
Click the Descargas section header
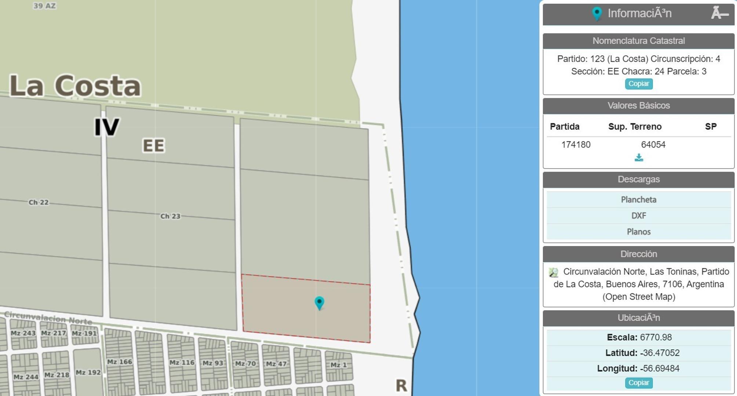pos(638,179)
